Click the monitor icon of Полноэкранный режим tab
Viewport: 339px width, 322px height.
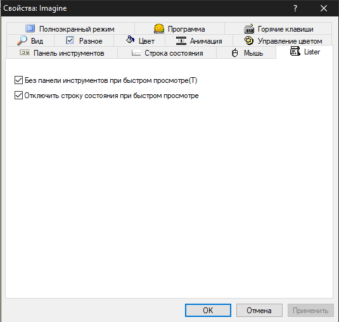[x=30, y=28]
